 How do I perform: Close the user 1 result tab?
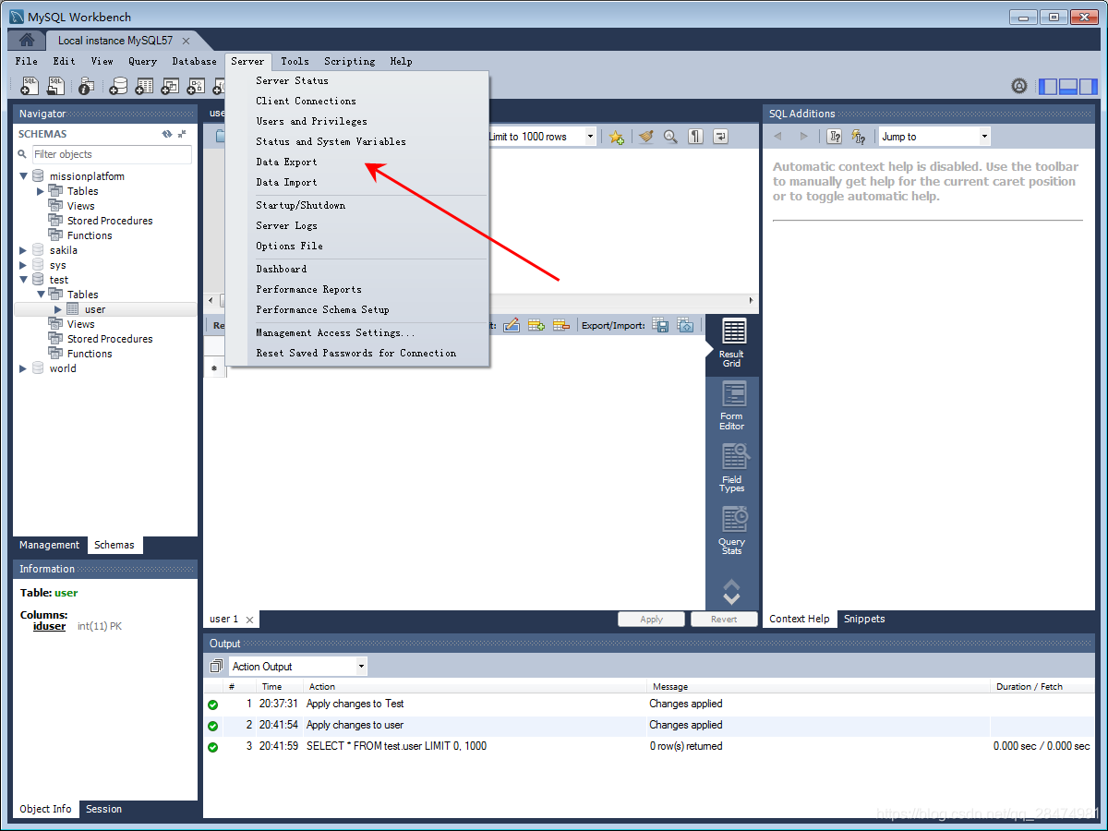(x=249, y=620)
